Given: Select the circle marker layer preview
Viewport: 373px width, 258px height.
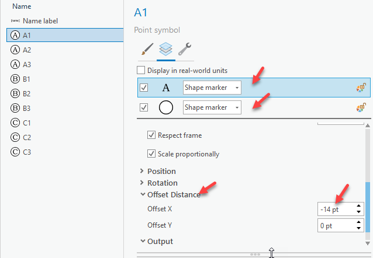Looking at the screenshot, I should point(166,108).
